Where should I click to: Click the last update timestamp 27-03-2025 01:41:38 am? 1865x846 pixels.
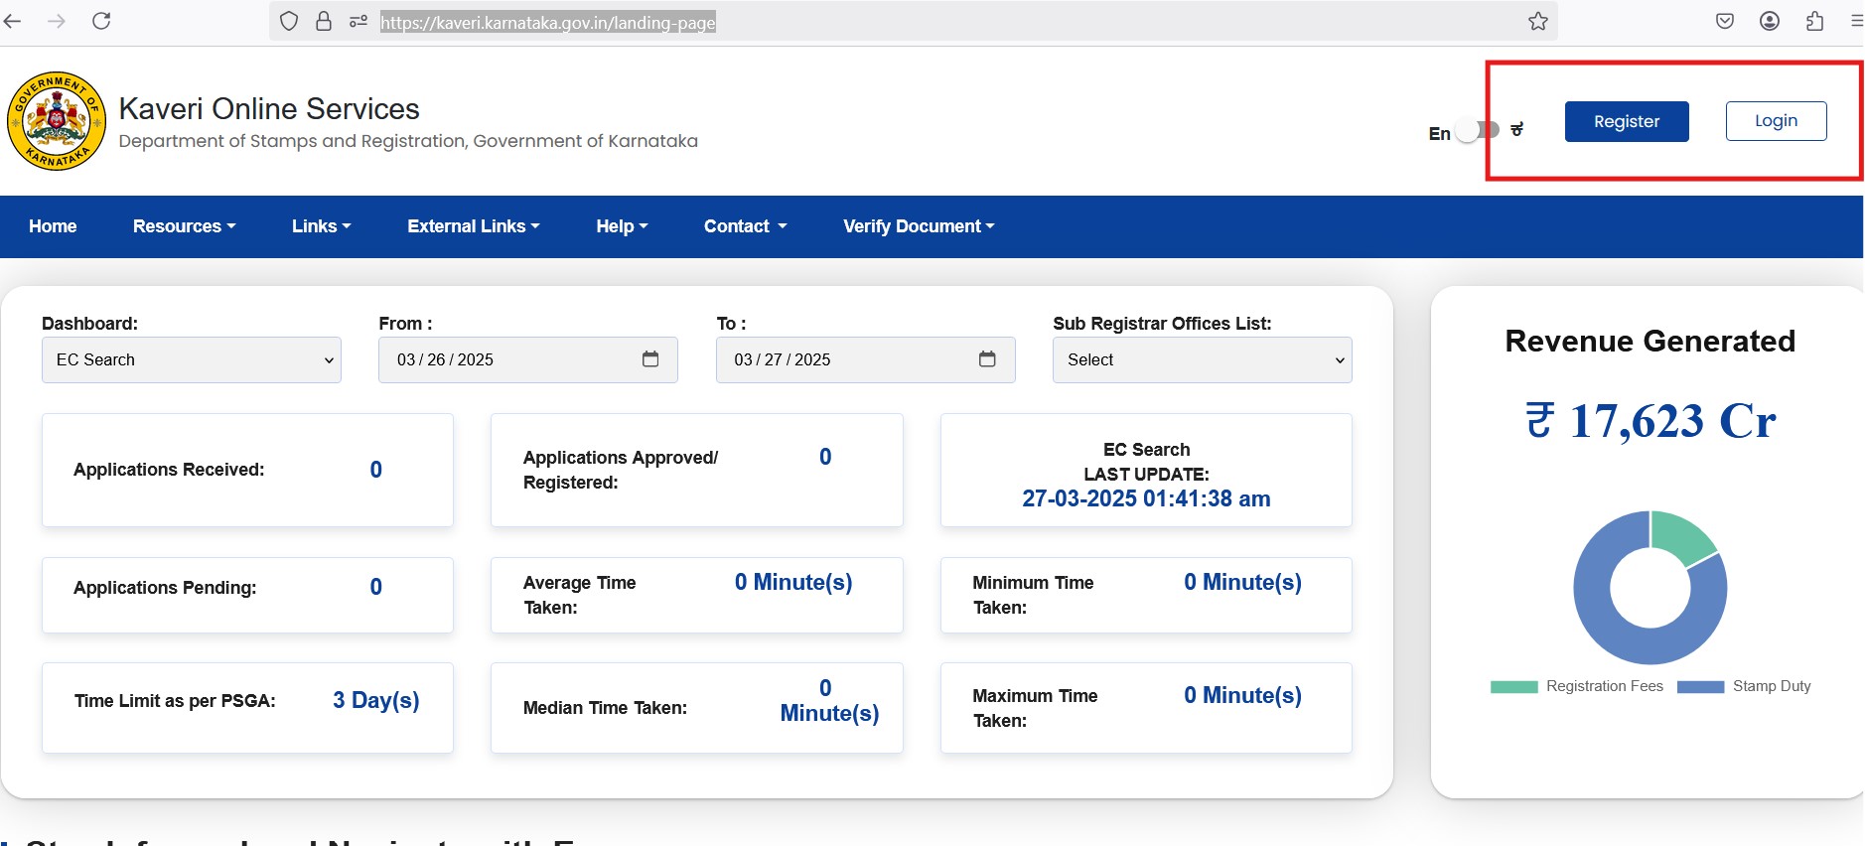1146,498
